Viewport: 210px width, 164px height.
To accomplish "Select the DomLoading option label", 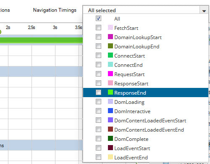I will point(129,102).
